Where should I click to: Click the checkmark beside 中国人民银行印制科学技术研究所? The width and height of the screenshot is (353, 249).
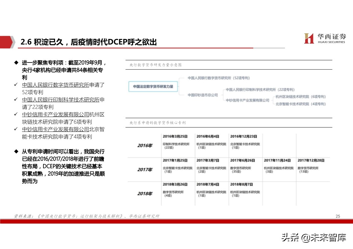click(x=16, y=100)
